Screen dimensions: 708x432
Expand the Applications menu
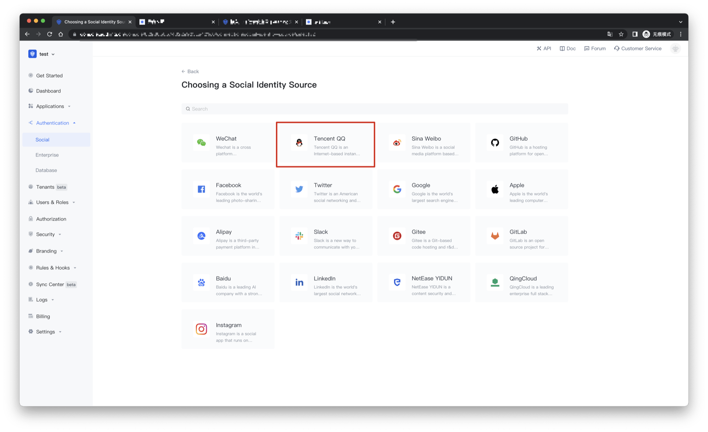(x=51, y=106)
